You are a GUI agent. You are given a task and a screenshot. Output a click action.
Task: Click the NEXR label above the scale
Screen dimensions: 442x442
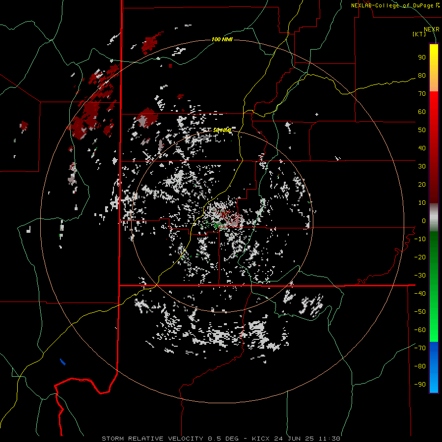pos(431,29)
